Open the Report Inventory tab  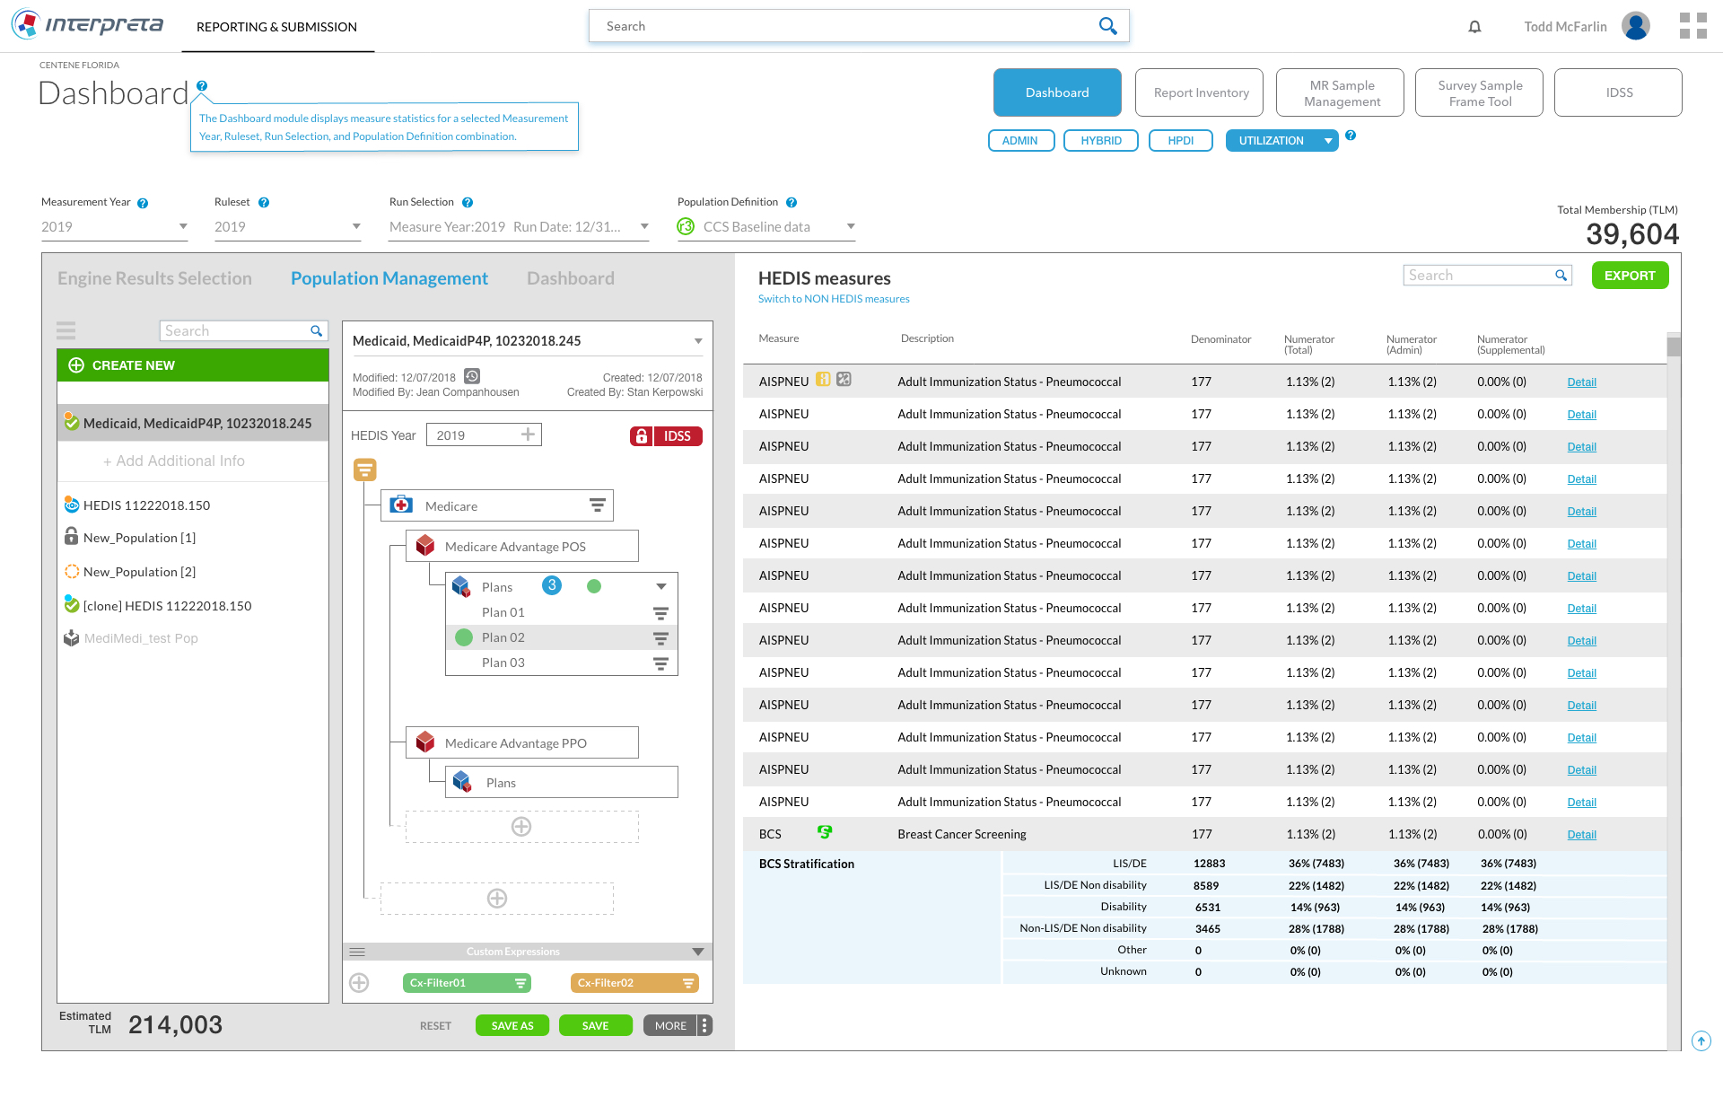pos(1200,92)
